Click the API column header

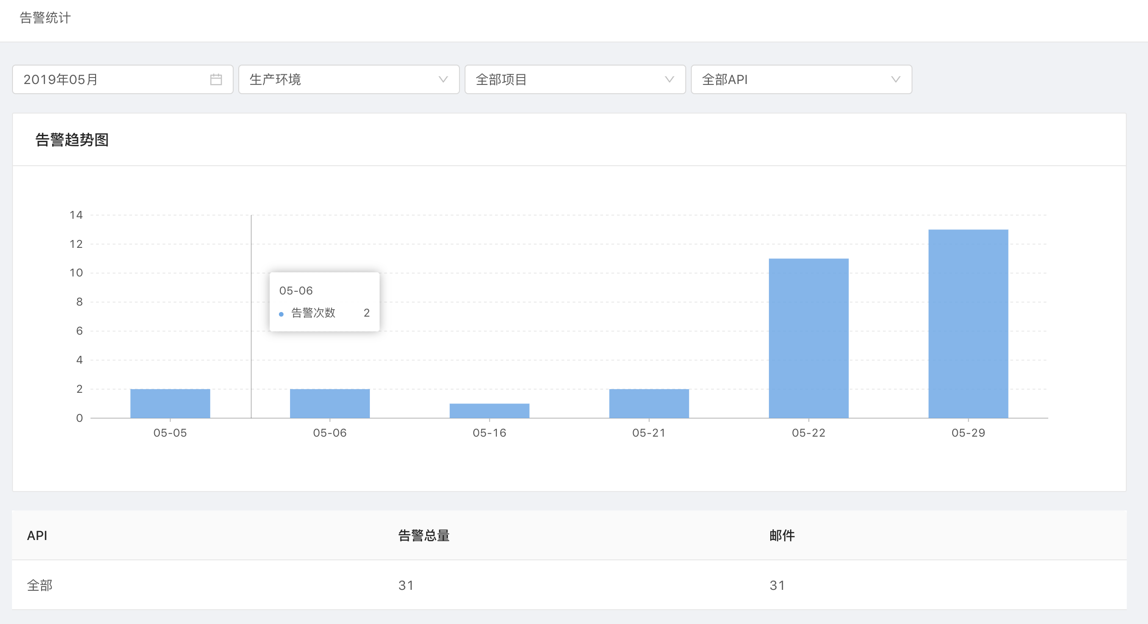click(37, 535)
